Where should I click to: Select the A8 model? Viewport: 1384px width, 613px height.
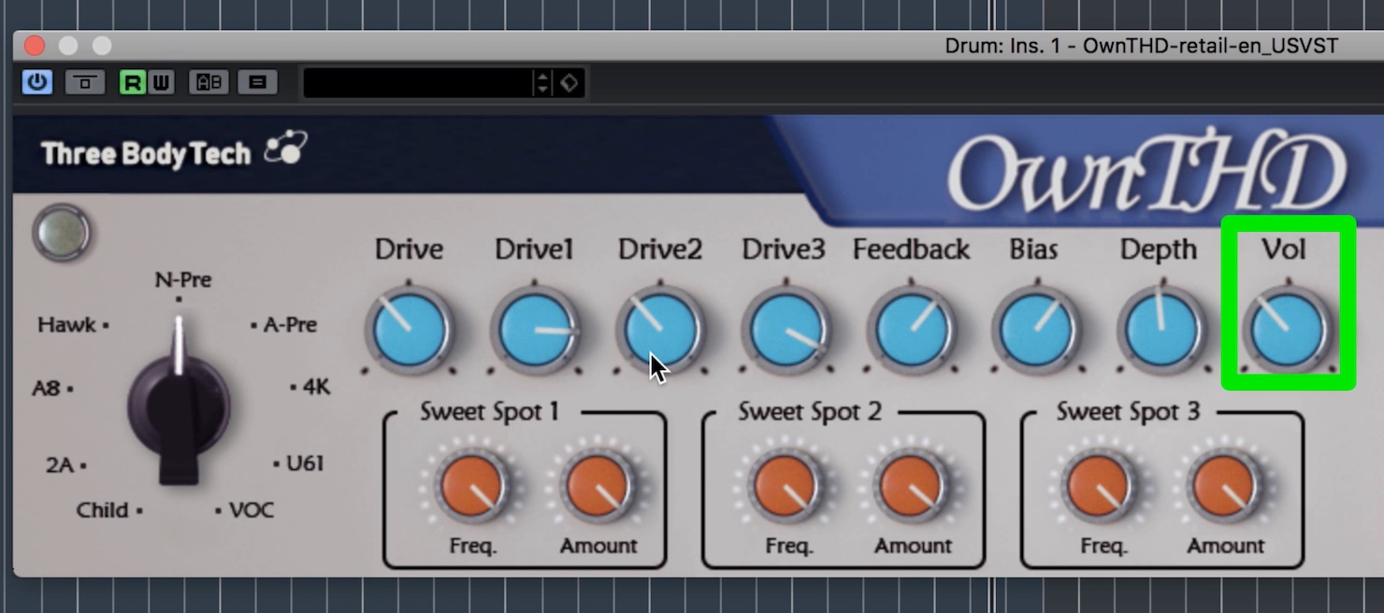pyautogui.click(x=47, y=388)
